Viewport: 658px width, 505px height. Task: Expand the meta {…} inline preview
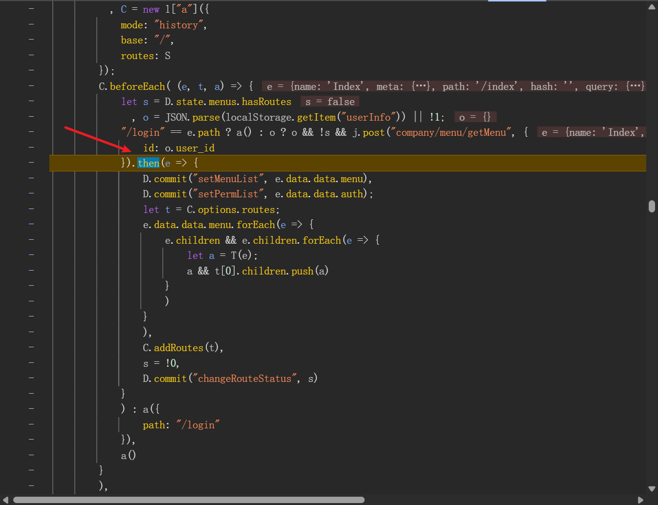tap(421, 86)
